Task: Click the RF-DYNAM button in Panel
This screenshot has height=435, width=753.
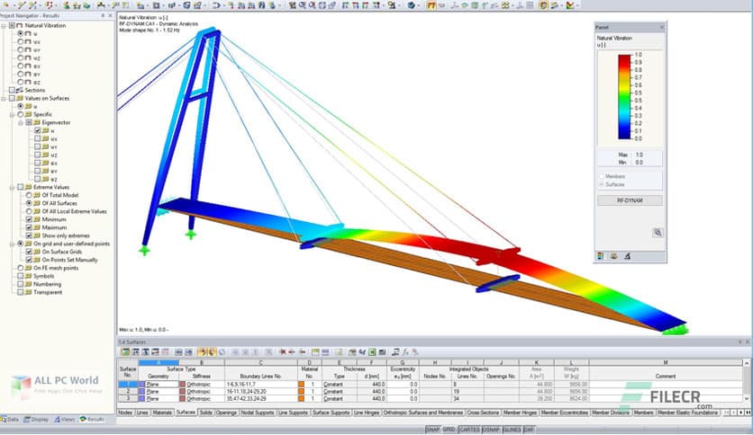Action: (x=630, y=200)
